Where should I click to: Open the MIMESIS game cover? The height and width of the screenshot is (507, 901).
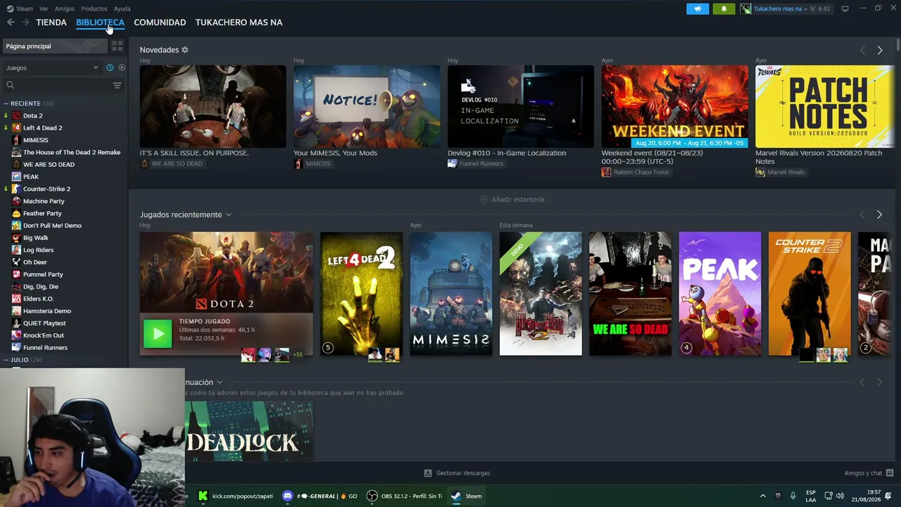pyautogui.click(x=451, y=294)
